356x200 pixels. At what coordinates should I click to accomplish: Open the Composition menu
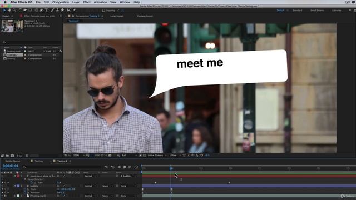coord(61,2)
